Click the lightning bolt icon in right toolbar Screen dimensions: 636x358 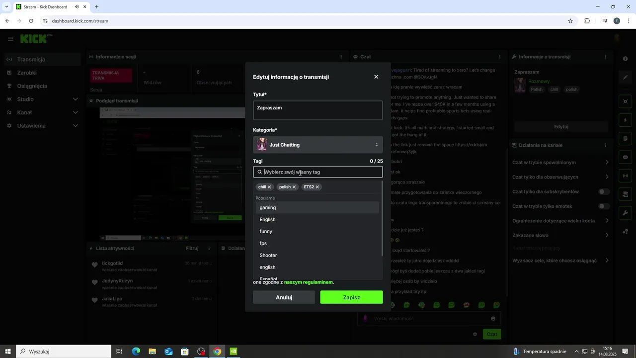(625, 120)
